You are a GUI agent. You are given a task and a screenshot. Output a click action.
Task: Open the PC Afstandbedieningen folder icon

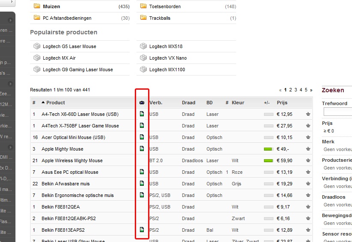click(37, 18)
